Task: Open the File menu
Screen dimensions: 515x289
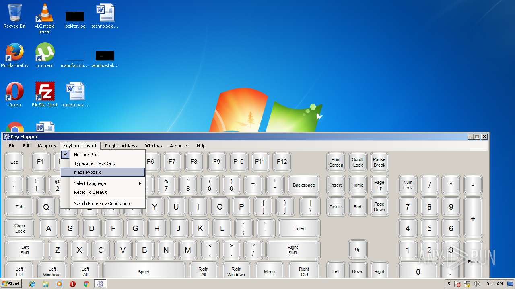Action: click(12, 146)
